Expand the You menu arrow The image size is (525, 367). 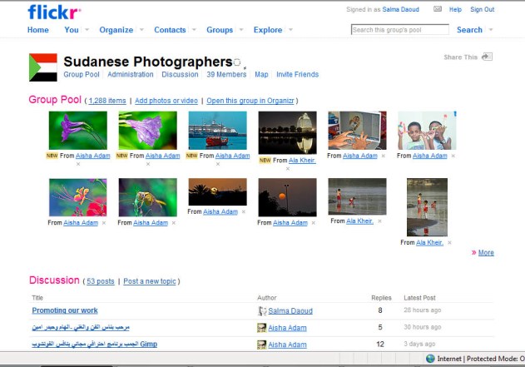pos(89,30)
